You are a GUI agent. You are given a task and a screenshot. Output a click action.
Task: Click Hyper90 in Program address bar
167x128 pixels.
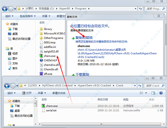tap(65, 9)
